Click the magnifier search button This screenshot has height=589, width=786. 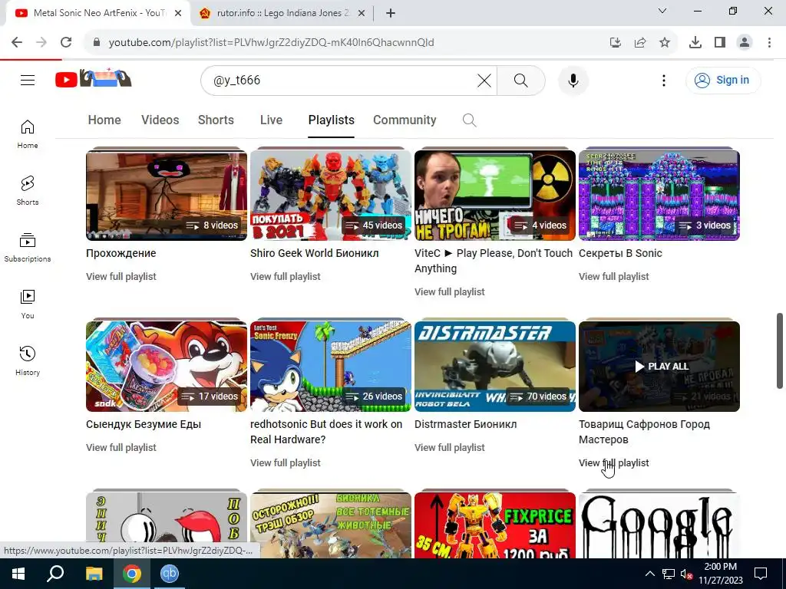click(521, 80)
